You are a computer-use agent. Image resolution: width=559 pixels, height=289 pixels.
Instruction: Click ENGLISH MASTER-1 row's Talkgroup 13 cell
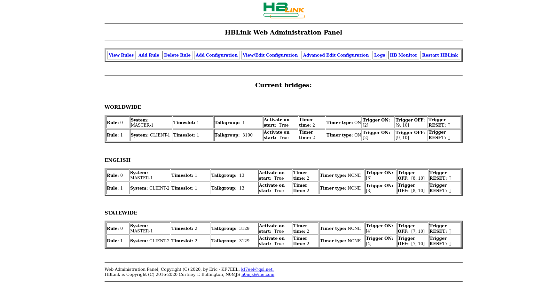[x=234, y=176]
